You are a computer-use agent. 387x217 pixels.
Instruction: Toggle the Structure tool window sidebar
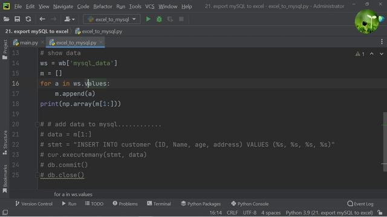pos(5,143)
